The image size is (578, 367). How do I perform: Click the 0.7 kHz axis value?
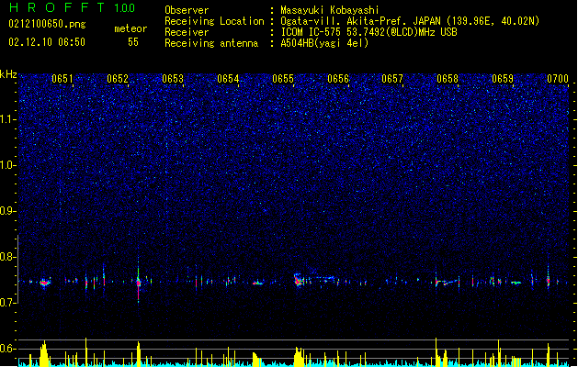pos(8,303)
